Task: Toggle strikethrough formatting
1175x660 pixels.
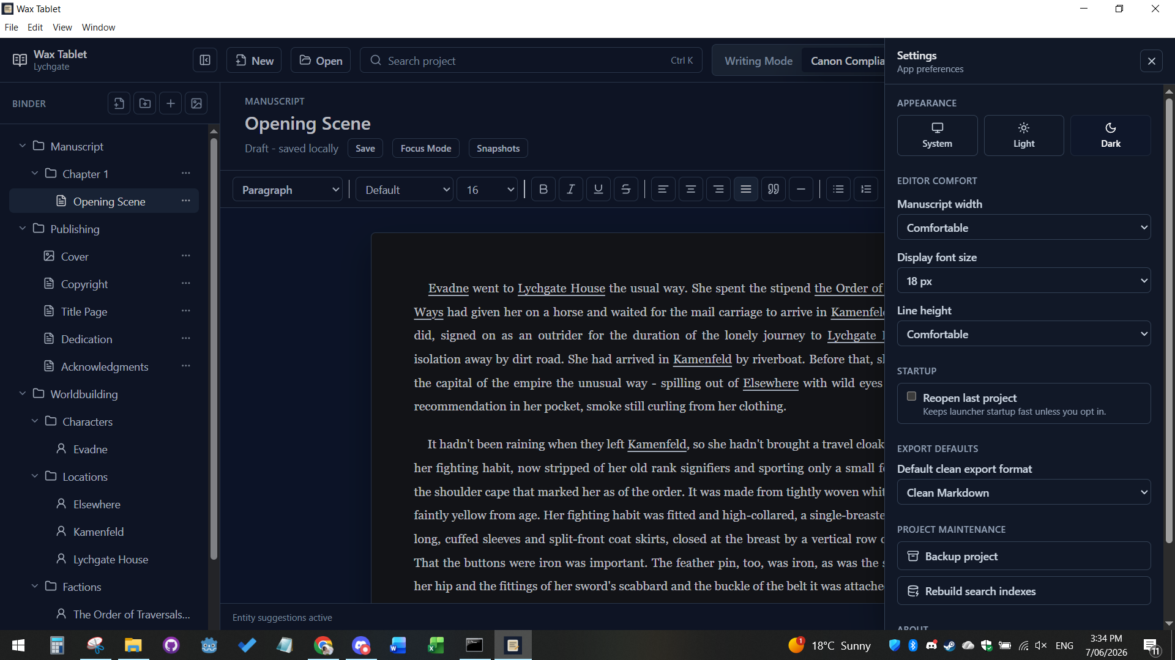Action: 625,190
